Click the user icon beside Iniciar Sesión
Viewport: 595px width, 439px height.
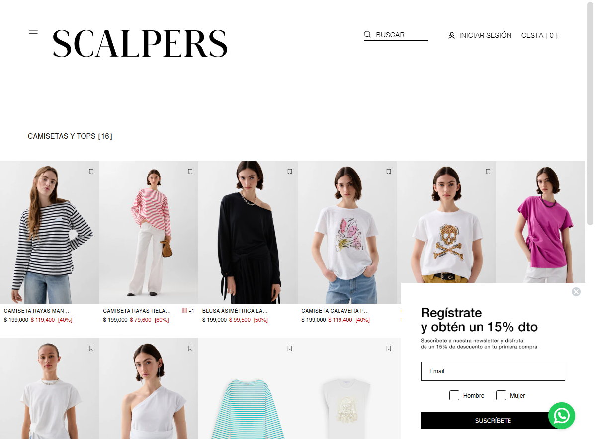[451, 35]
